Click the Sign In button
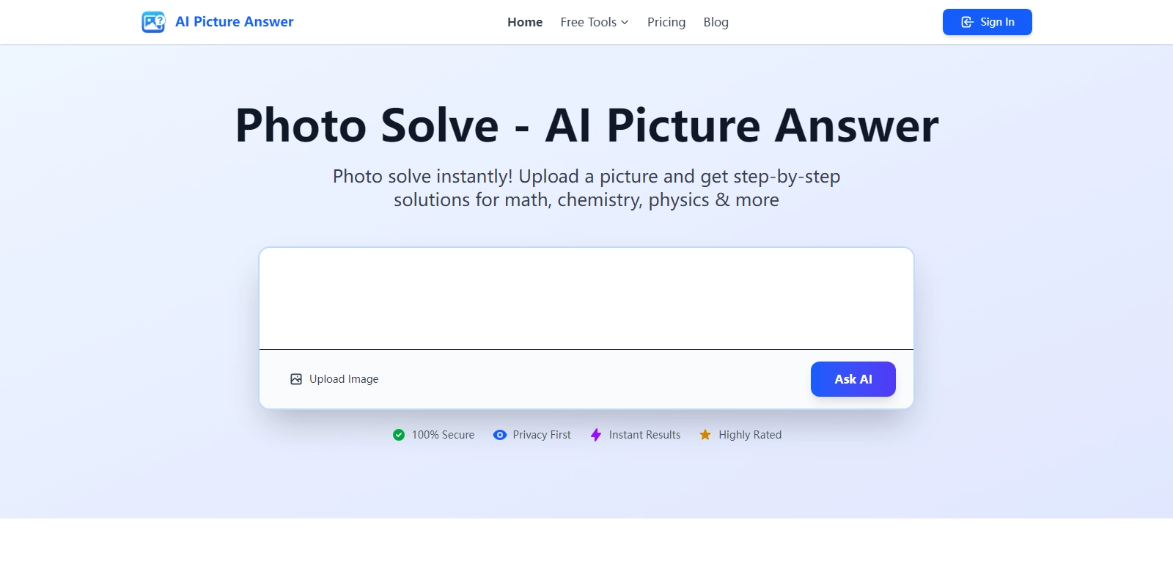The width and height of the screenshot is (1173, 572). (987, 22)
